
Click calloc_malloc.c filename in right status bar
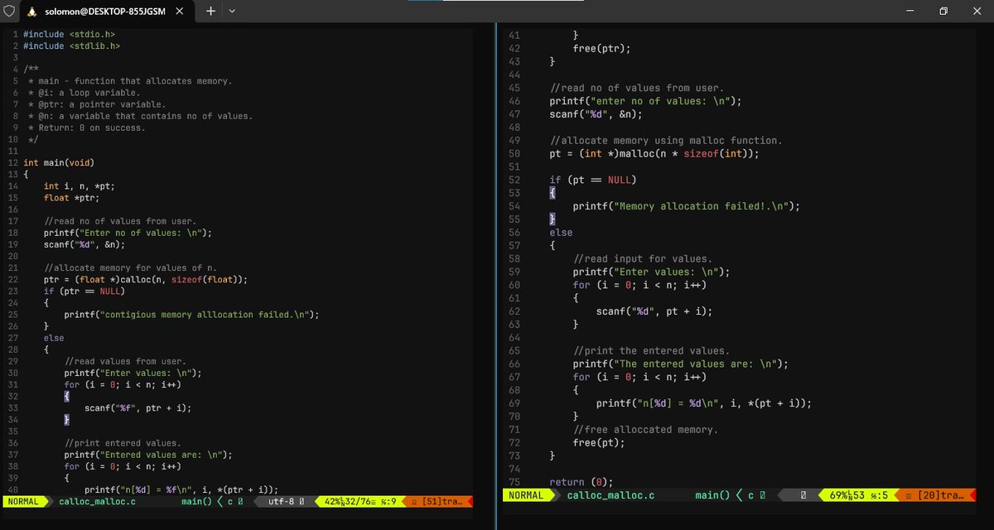point(610,495)
